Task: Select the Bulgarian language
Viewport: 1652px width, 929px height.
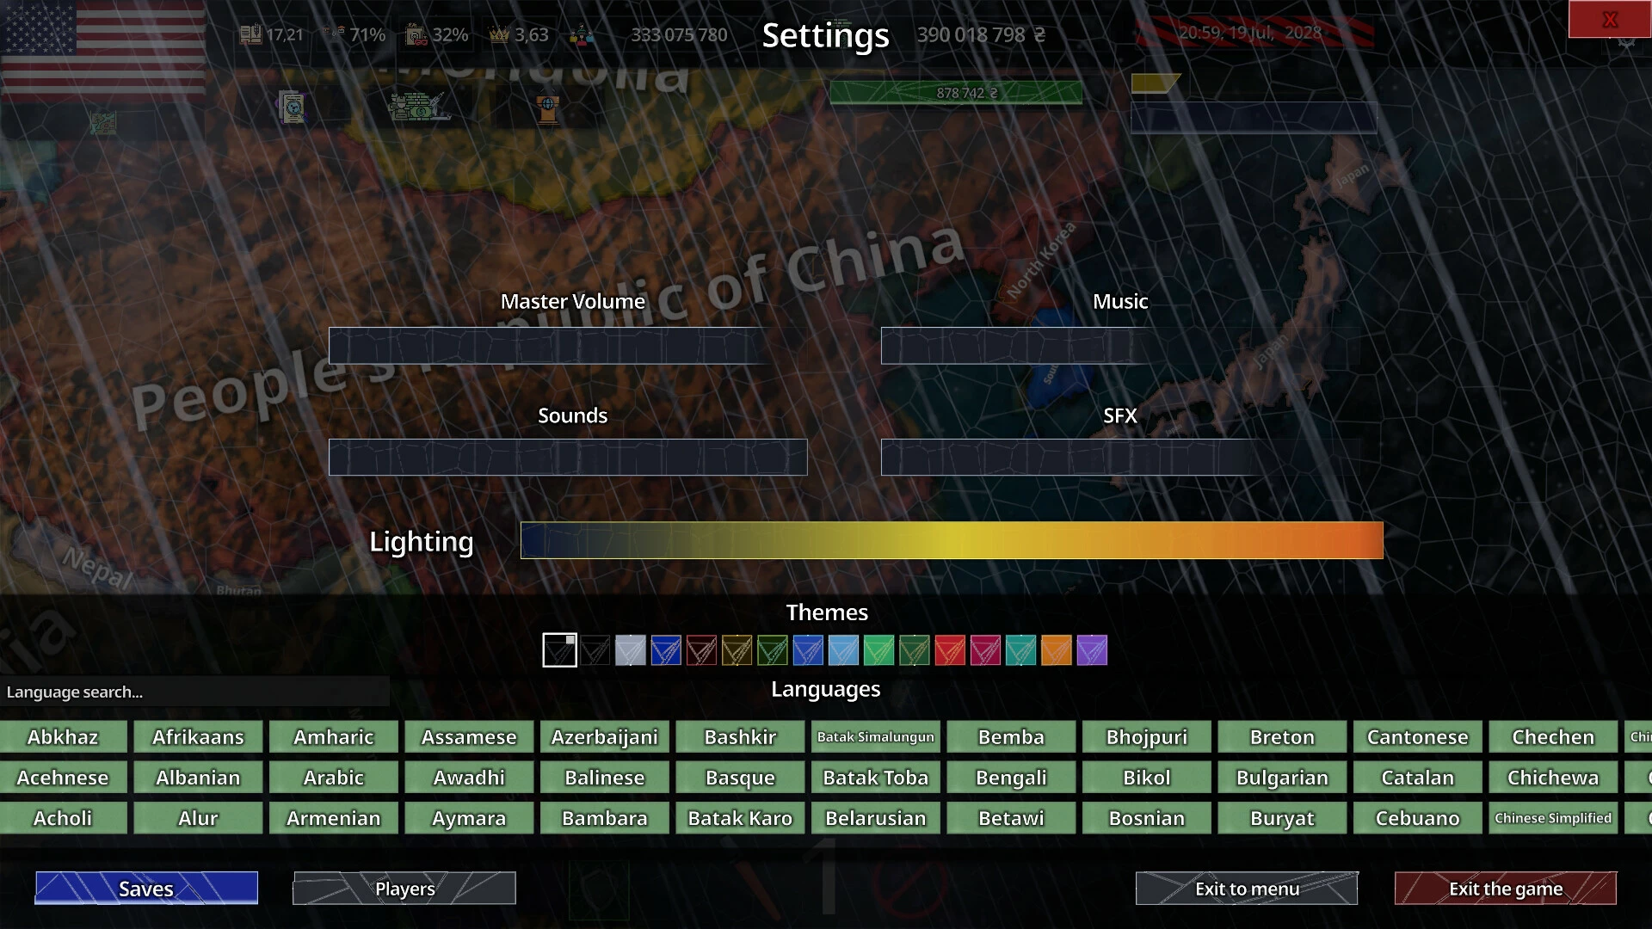Action: [1282, 778]
